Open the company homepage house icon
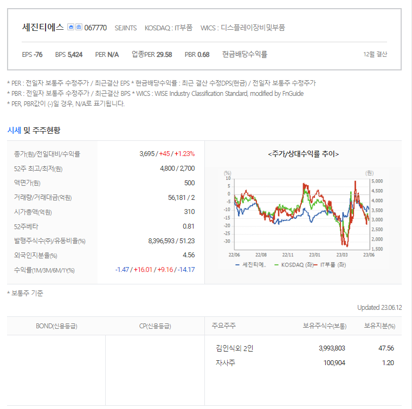412x409 pixels. 70,27
